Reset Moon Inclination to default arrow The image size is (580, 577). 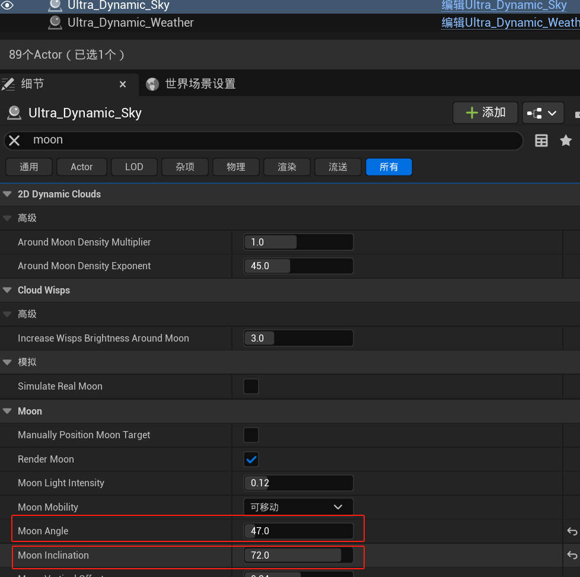click(x=572, y=555)
